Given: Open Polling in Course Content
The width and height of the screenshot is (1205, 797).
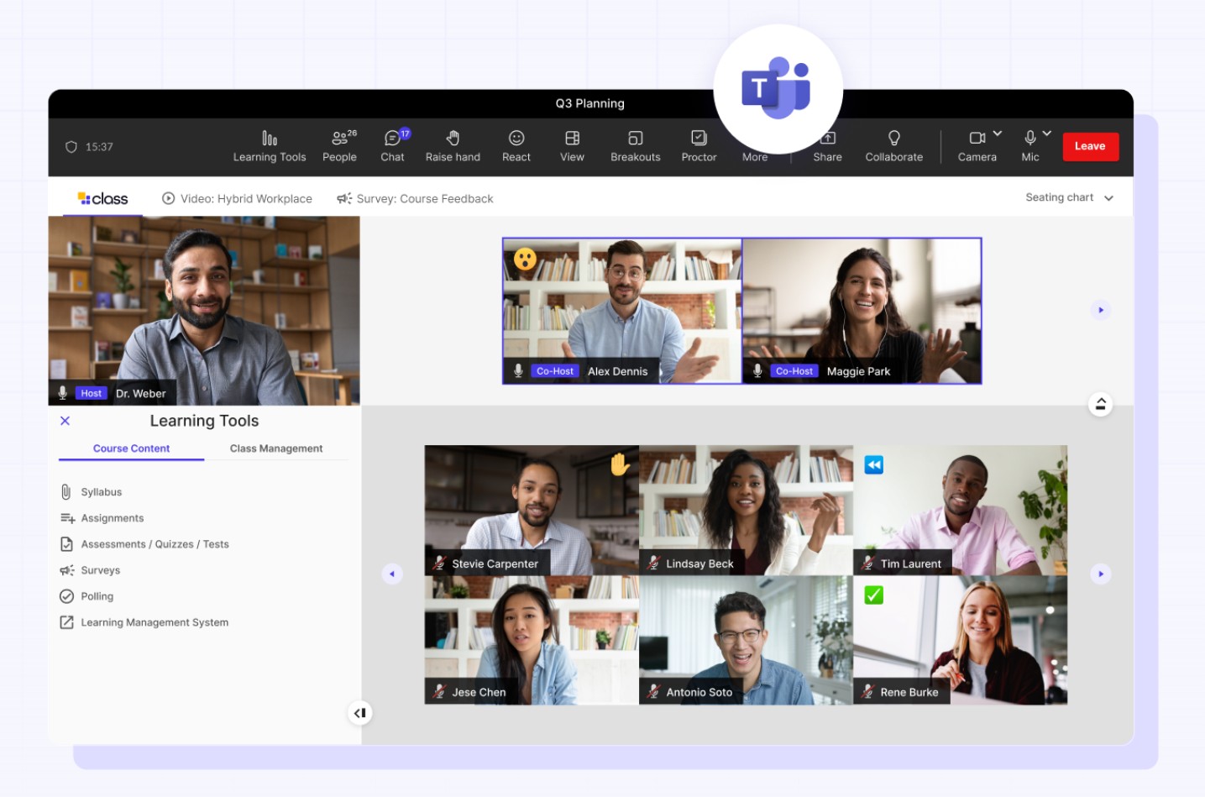Looking at the screenshot, I should tap(86, 596).
